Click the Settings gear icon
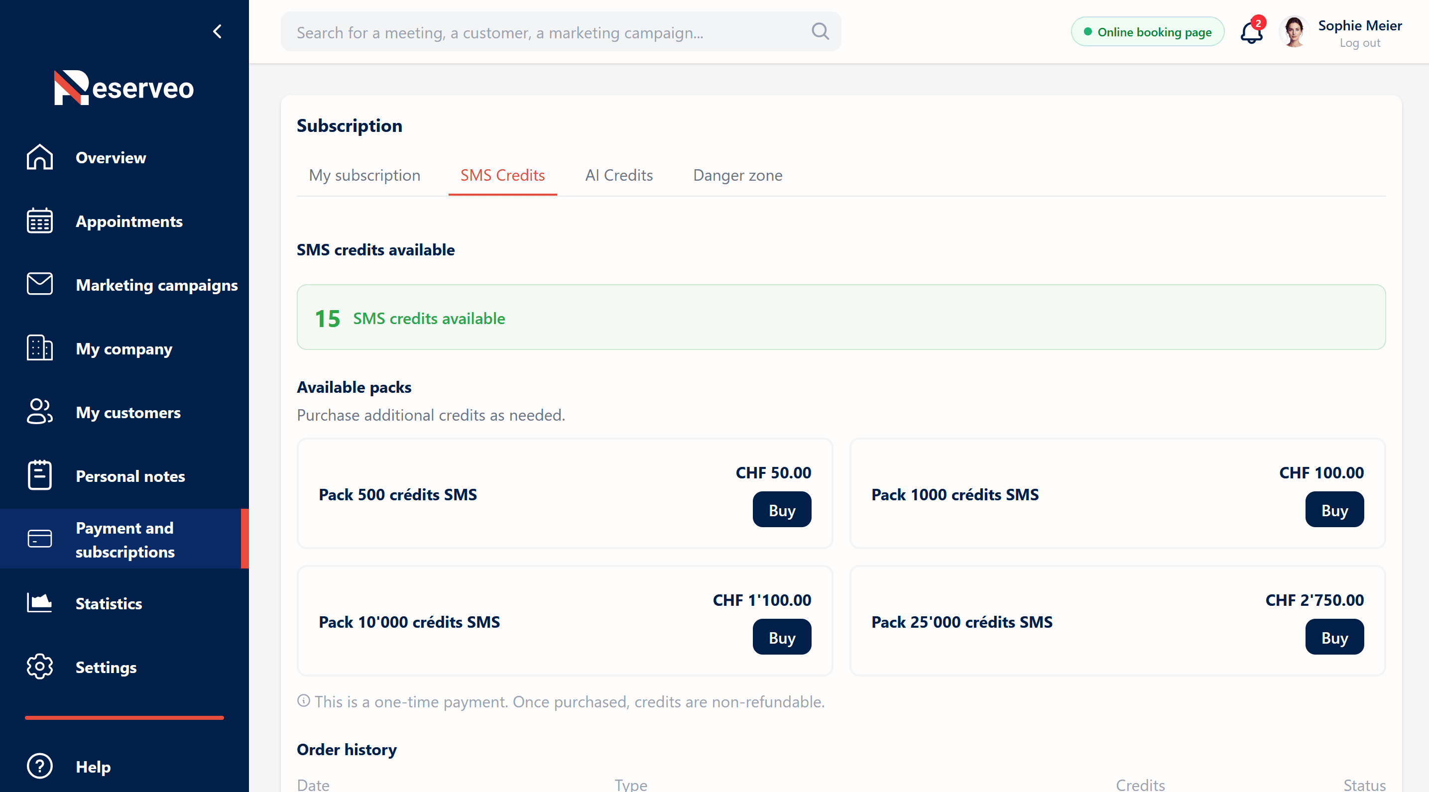This screenshot has width=1429, height=792. (39, 667)
